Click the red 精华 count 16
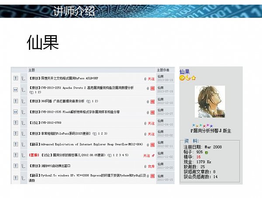 tap(198, 157)
